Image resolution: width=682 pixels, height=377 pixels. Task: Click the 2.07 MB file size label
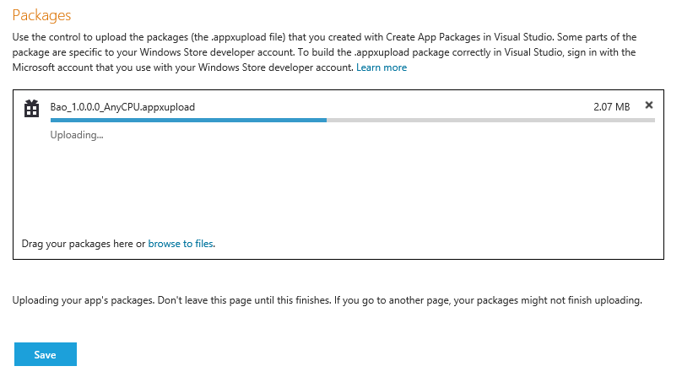coord(612,107)
